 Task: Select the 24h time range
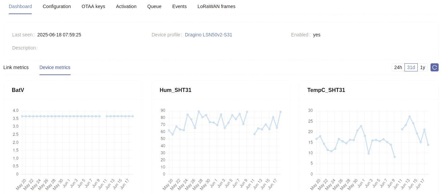coord(398,67)
